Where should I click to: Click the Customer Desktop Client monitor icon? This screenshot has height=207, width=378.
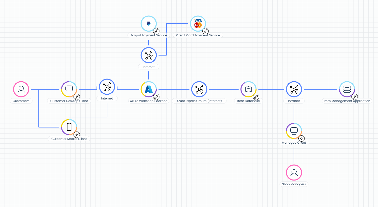point(69,89)
